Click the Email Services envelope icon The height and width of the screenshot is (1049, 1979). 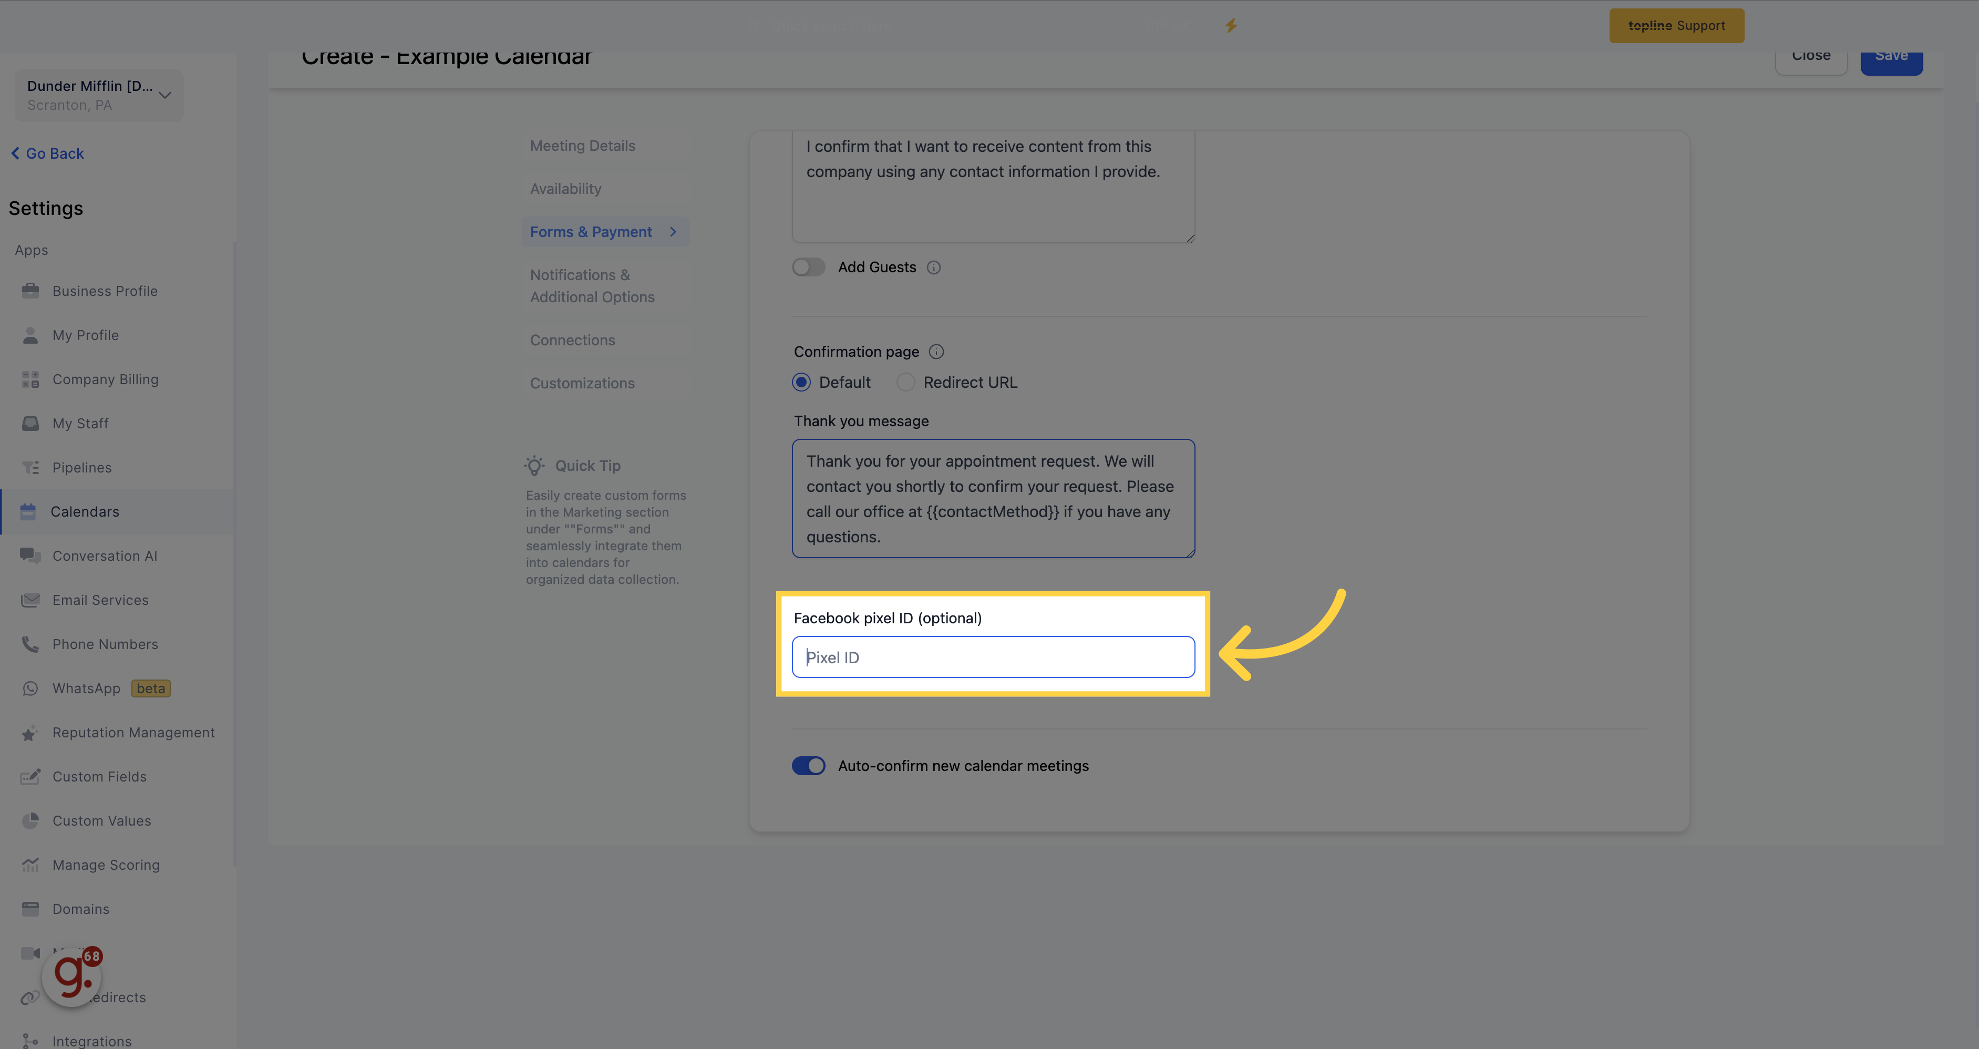tap(30, 600)
